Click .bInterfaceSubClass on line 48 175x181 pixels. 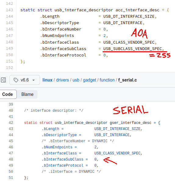(62, 159)
